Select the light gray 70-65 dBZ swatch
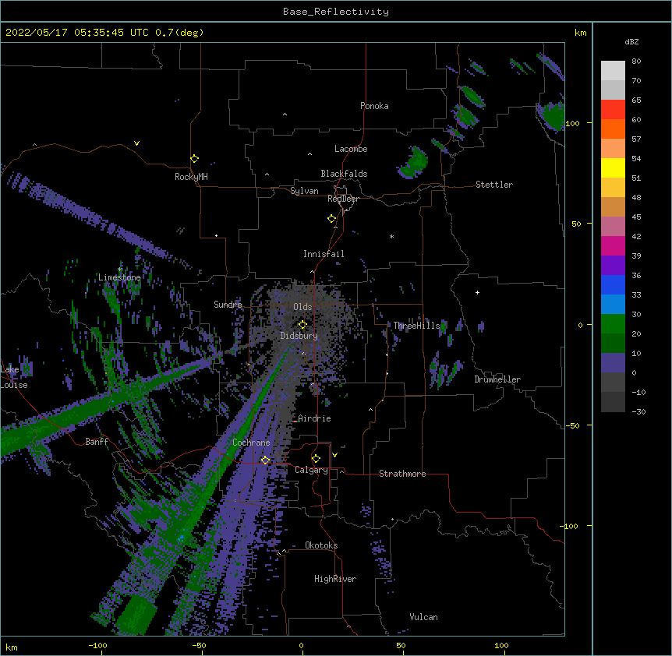672x656 pixels. 613,90
